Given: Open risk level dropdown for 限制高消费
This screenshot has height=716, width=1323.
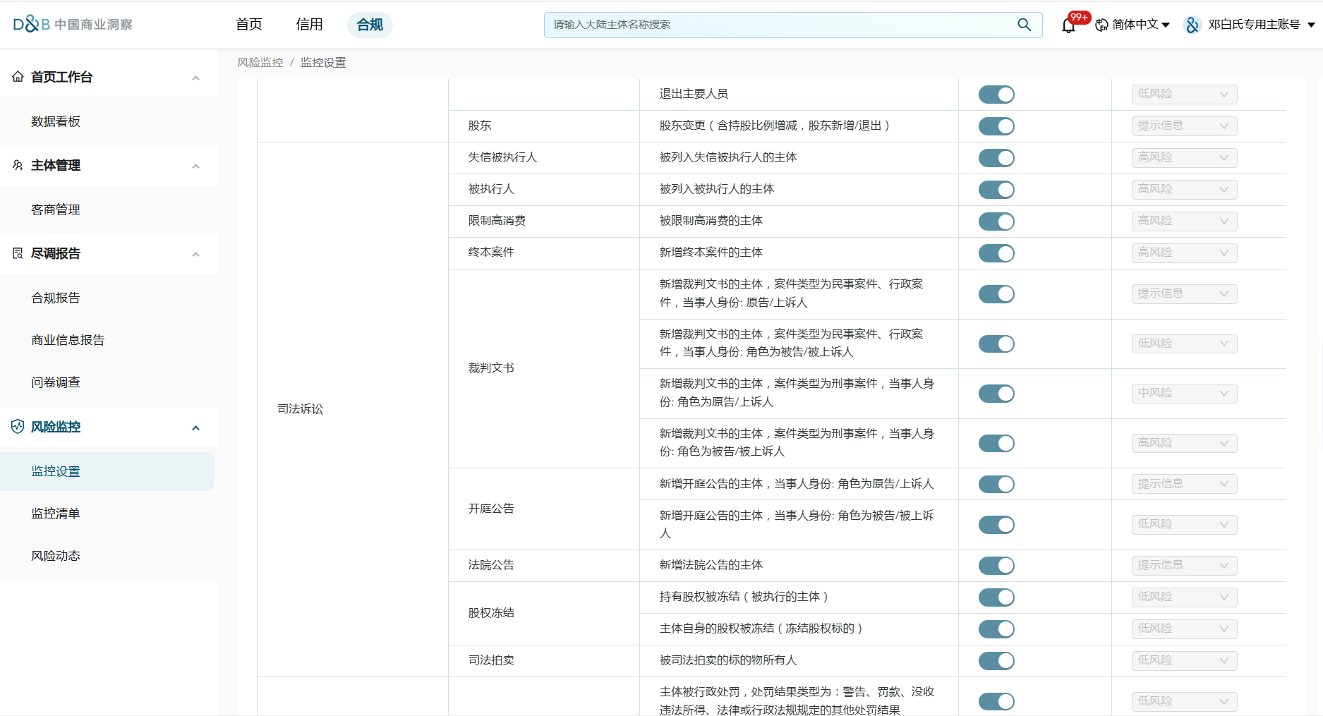Looking at the screenshot, I should coord(1184,222).
